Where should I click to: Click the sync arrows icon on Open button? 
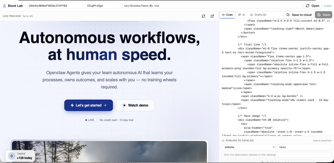coord(308,6)
